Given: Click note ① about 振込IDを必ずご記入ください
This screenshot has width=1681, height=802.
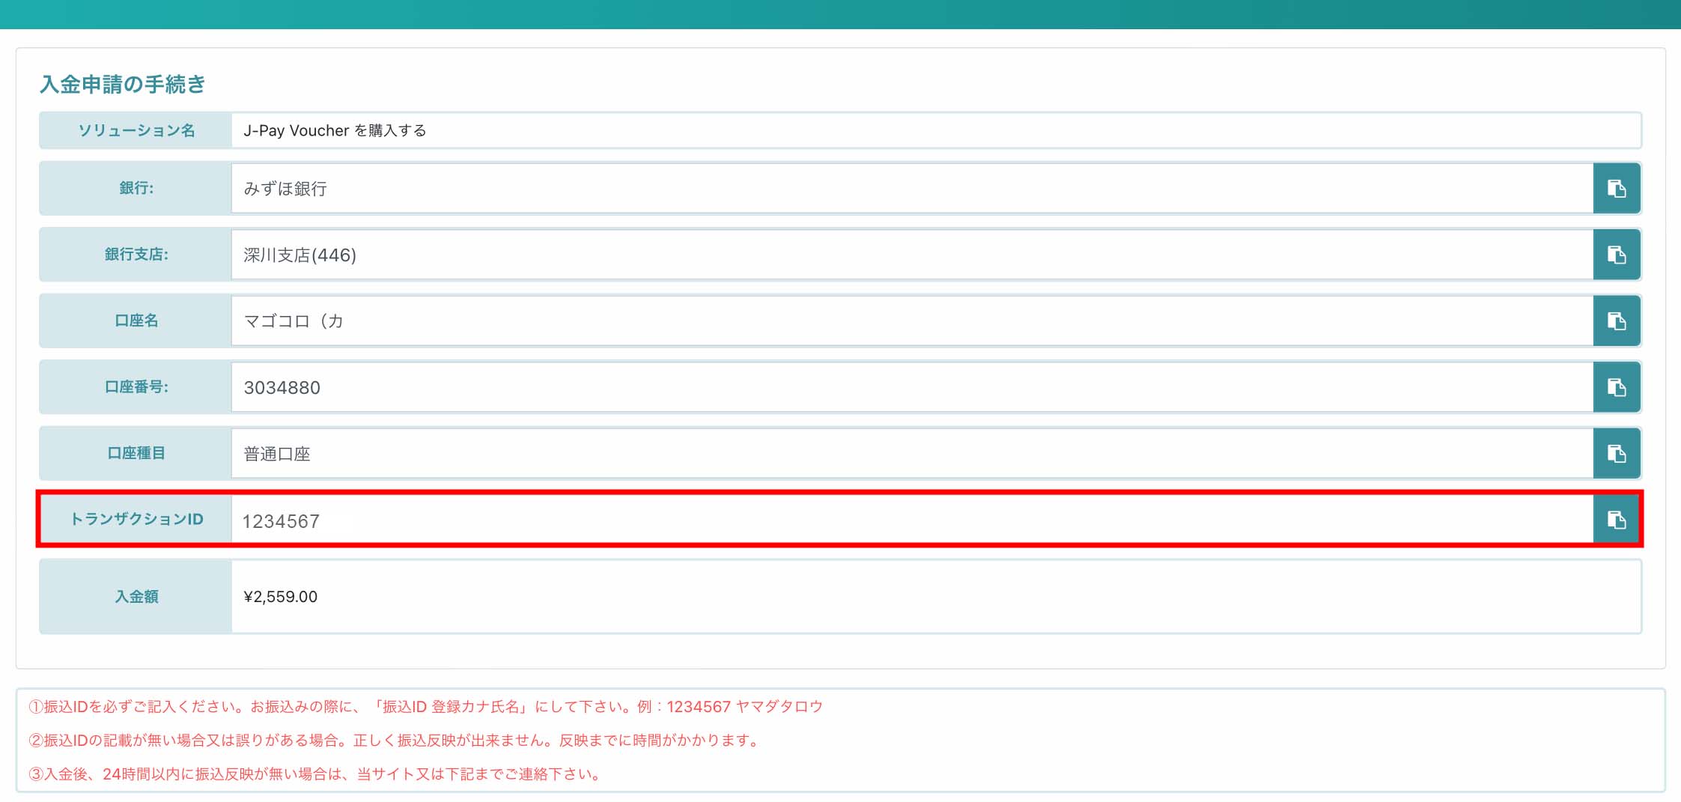Looking at the screenshot, I should [x=425, y=707].
